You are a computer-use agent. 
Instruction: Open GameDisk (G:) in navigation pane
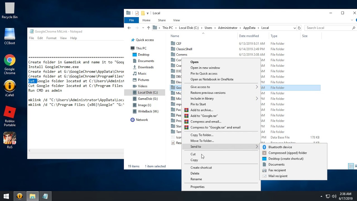(x=148, y=99)
